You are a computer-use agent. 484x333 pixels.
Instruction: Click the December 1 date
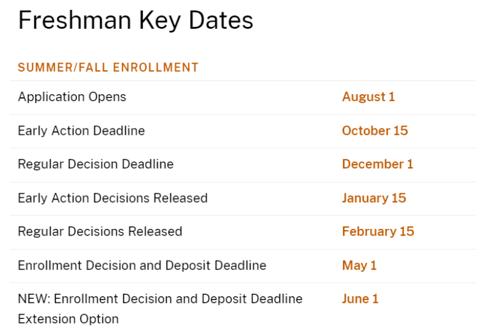pos(377,164)
